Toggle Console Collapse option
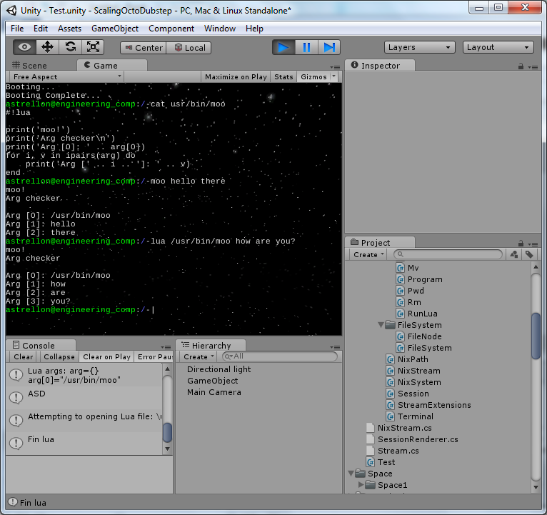This screenshot has height=515, width=547. coord(59,357)
